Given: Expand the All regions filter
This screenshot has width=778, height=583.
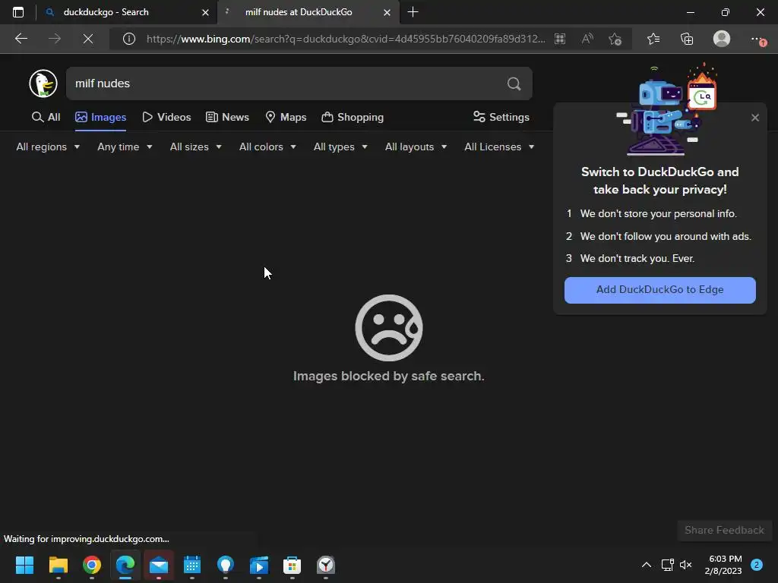Looking at the screenshot, I should click(48, 147).
